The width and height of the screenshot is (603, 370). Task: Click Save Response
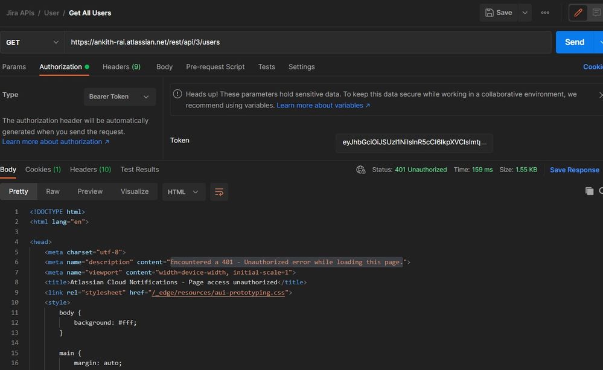click(575, 170)
